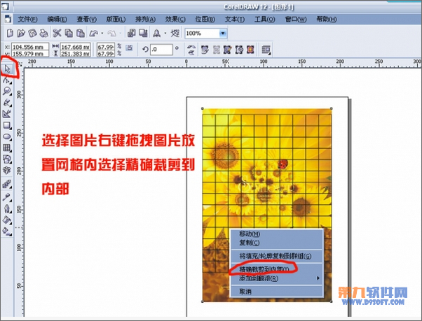Screen dimensions: 422x321
Task: Click the Corel Online icon
Action: pos(175,34)
